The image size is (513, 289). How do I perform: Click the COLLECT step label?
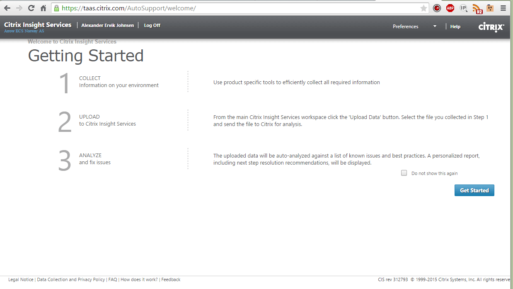(x=90, y=78)
